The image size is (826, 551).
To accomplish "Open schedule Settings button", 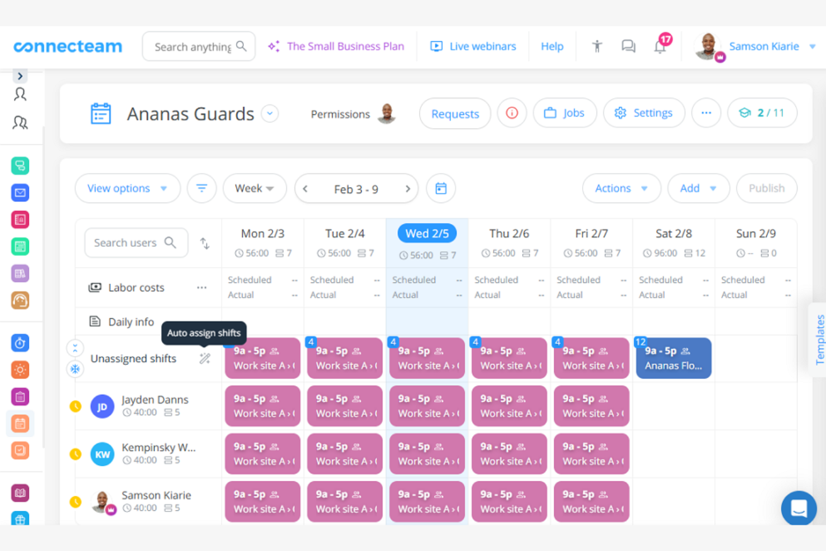I will [x=643, y=113].
